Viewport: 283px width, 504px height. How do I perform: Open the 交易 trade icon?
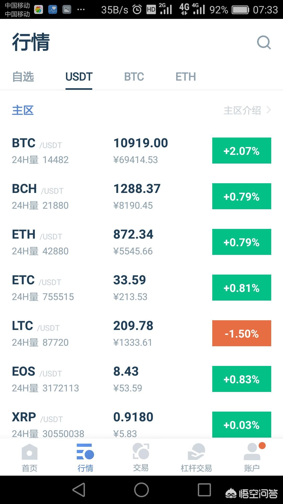point(141,451)
